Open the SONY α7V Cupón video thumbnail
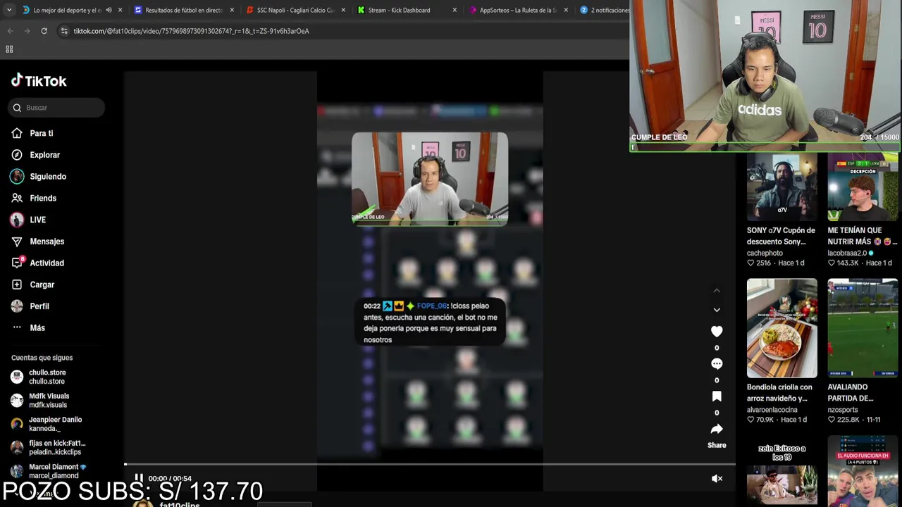The width and height of the screenshot is (902, 507). click(781, 187)
